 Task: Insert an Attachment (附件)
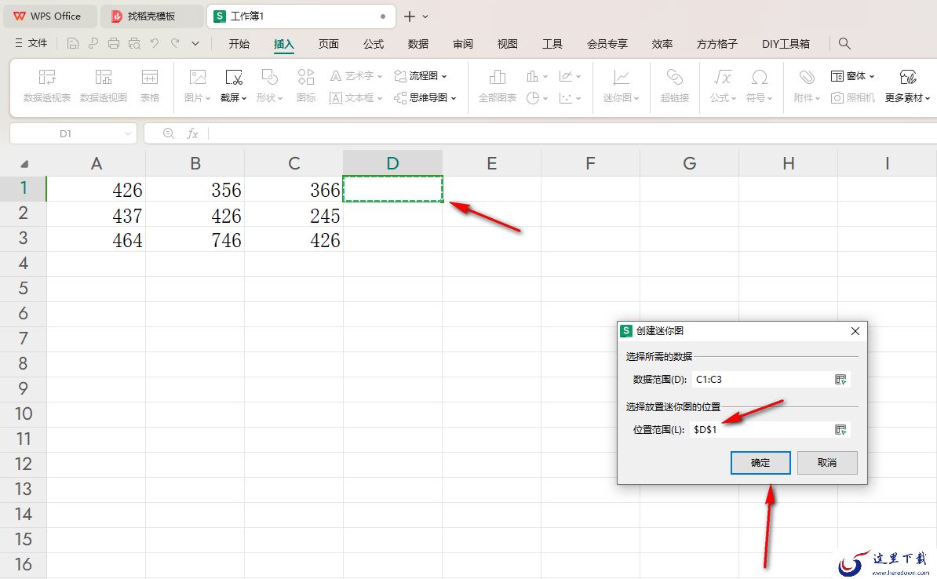[807, 86]
